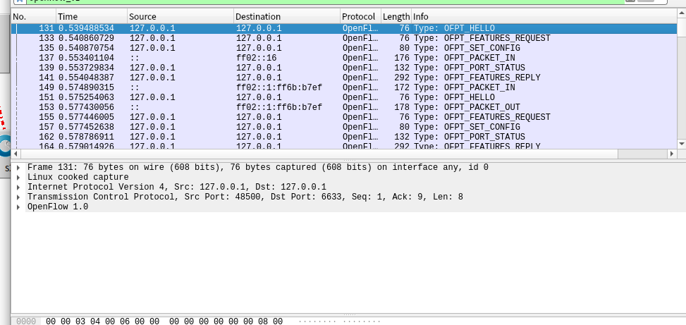Click the hex bytes 00 00 03 04
Screen dimensions: 686x325
pyautogui.click(x=72, y=321)
